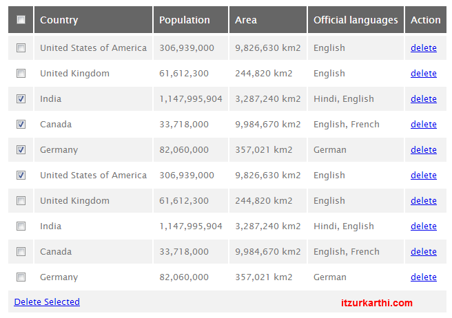Toggle the select-all checkbox in header

tap(21, 20)
